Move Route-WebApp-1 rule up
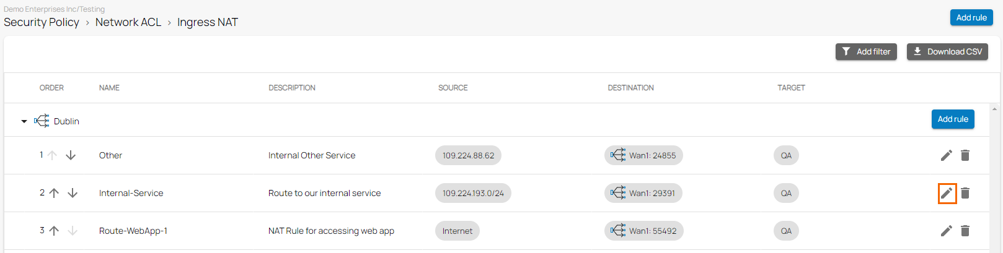This screenshot has height=253, width=1003. [55, 231]
